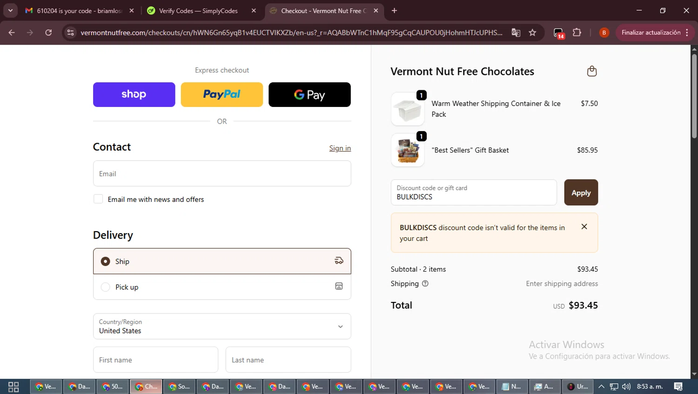Click the page vertical scrollbar
This screenshot has width=698, height=394.
click(x=694, y=96)
